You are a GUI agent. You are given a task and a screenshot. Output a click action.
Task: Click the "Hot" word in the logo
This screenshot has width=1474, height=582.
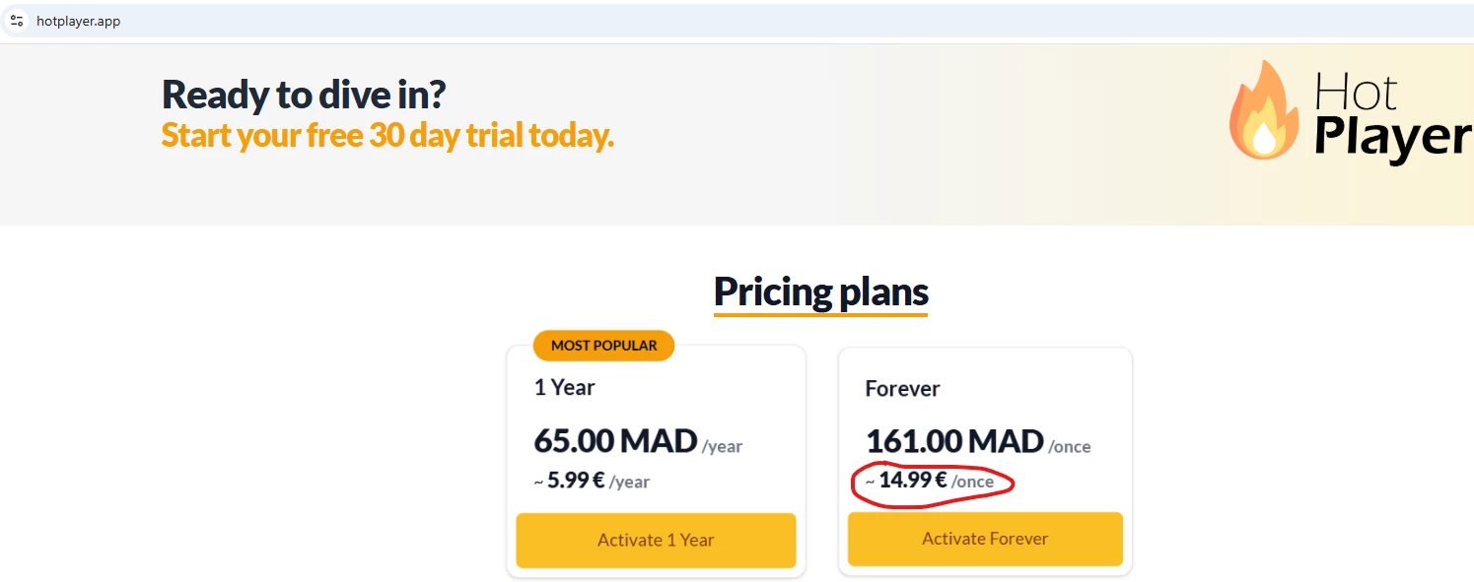pos(1356,95)
